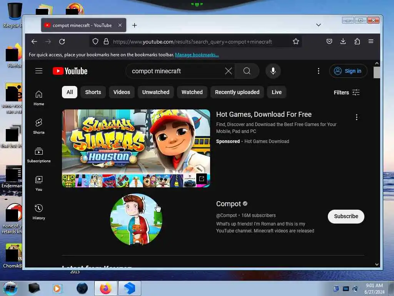Viewport: 394px width, 296px height.
Task: Click the Sign in button
Action: pyautogui.click(x=348, y=71)
